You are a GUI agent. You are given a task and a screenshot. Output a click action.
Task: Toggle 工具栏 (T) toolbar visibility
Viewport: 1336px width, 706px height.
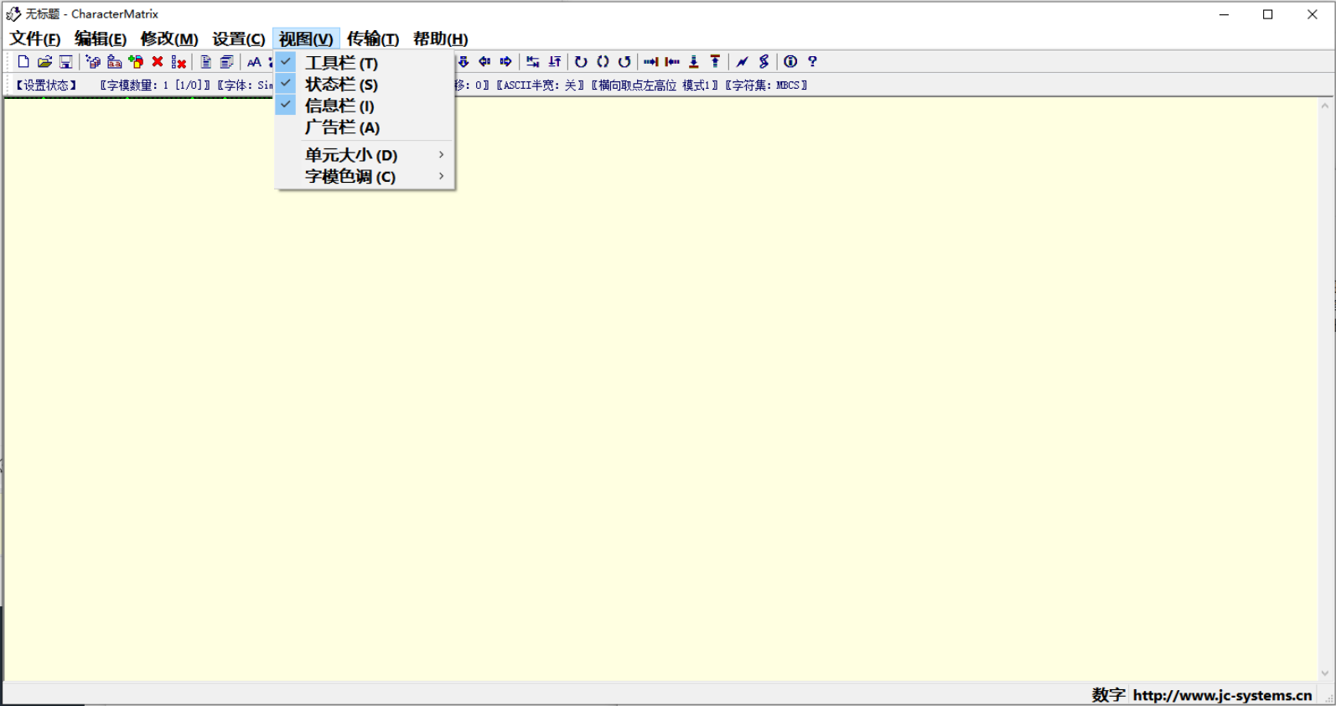pos(365,63)
